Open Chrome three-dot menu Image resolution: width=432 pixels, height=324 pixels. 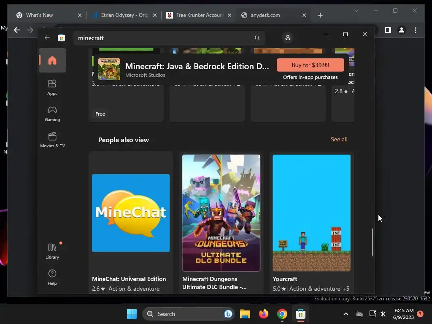coord(415,30)
